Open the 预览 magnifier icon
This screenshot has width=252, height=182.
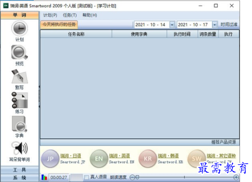20,53
